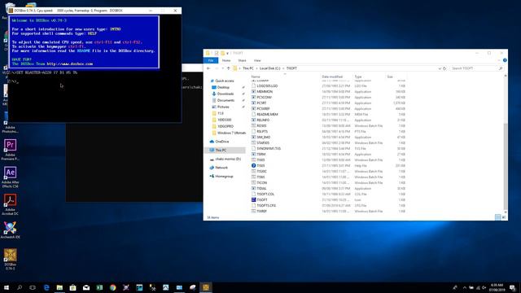521x293 pixels.
Task: Launch Microsoft Edge from the taskbar
Action: tap(46, 287)
